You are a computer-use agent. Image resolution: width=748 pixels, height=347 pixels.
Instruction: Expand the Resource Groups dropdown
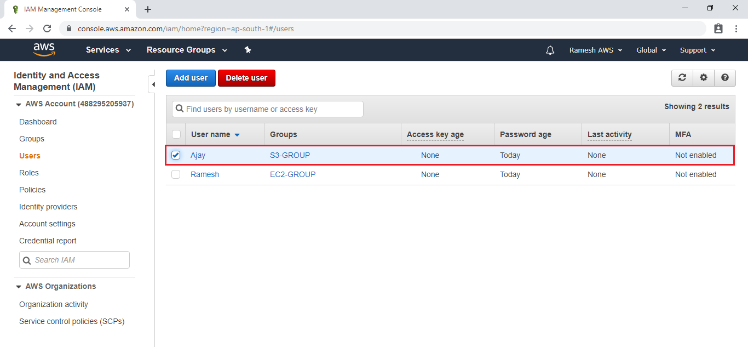(187, 50)
